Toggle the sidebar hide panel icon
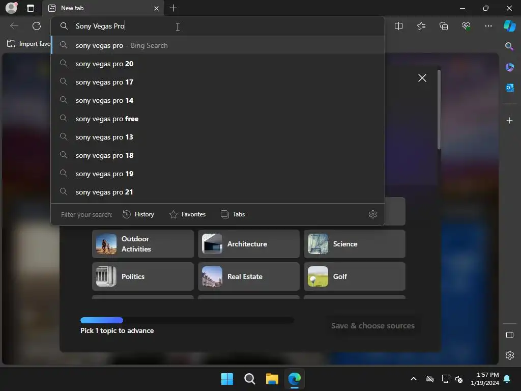 pyautogui.click(x=509, y=335)
